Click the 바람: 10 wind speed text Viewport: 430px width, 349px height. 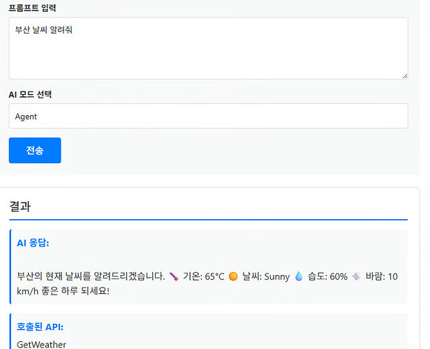point(381,276)
